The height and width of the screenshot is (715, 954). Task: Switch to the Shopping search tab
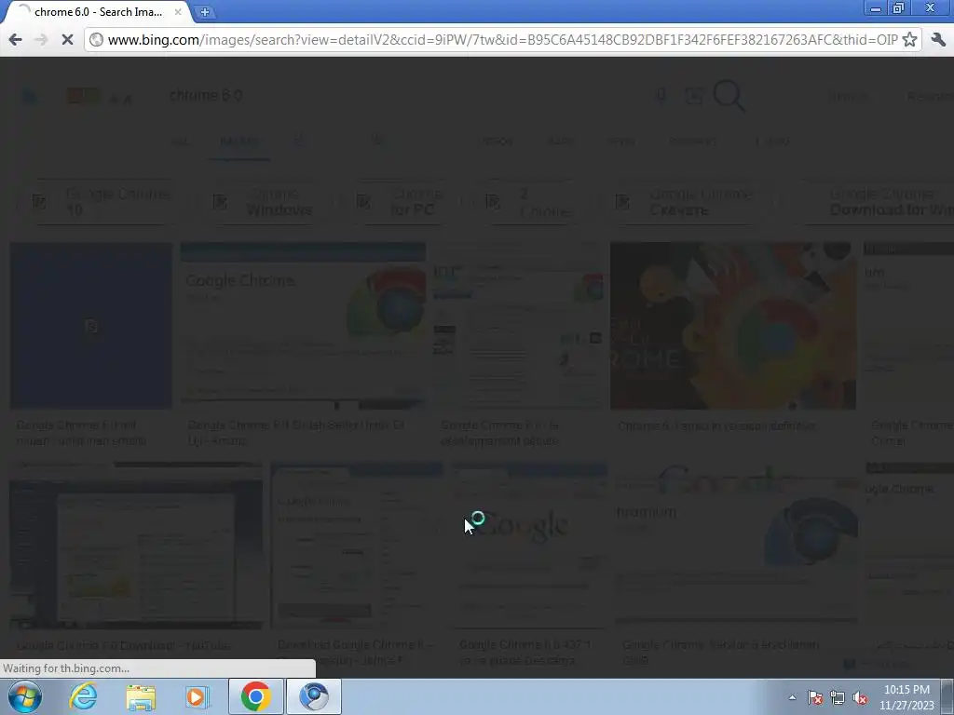692,142
